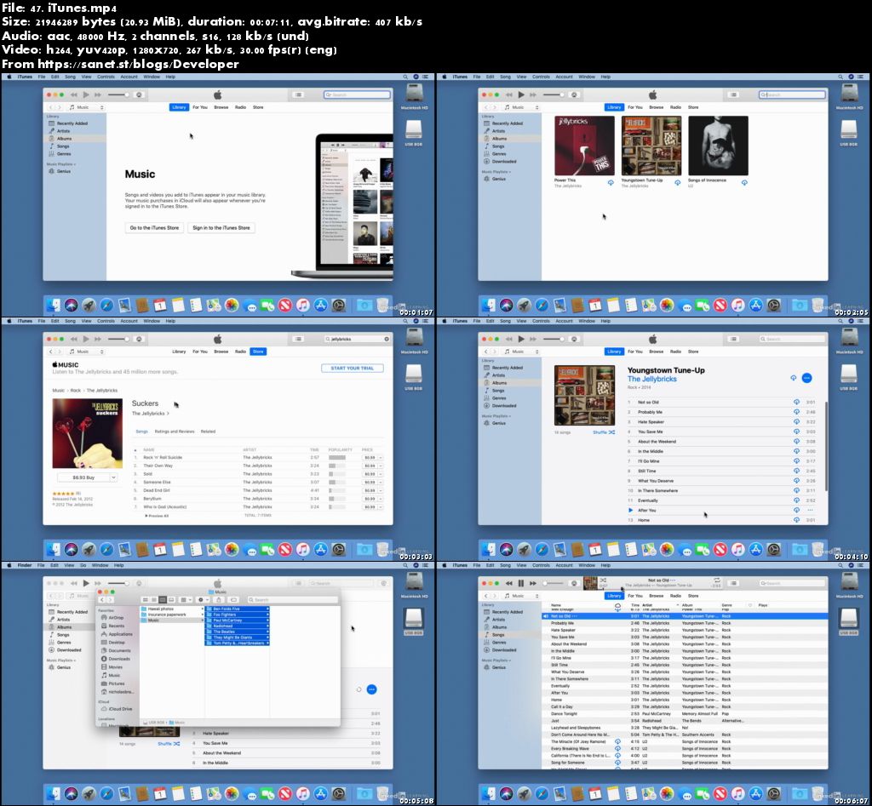In 01:07 frame, open the Controls menu
The width and height of the screenshot is (872, 806).
106,77
